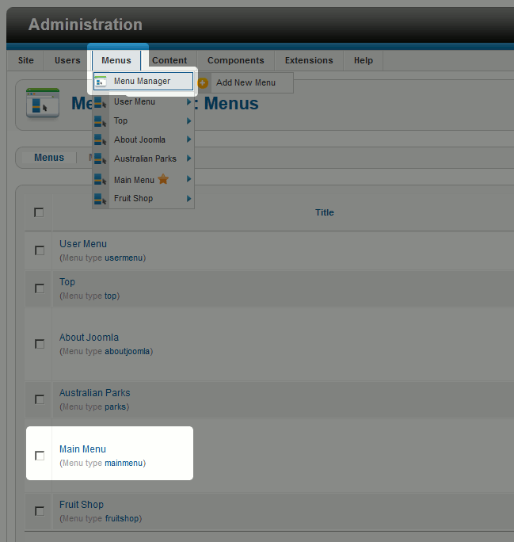The image size is (514, 542).
Task: Click the icon beside Top dropdown entry
Action: (x=100, y=121)
